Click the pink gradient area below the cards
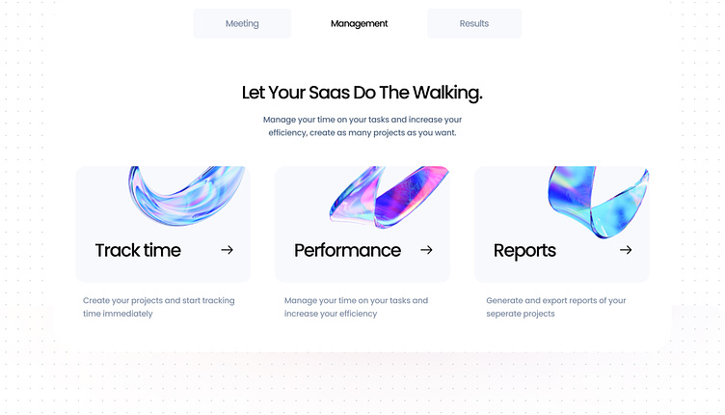Image resolution: width=725 pixels, height=415 pixels. (x=362, y=381)
